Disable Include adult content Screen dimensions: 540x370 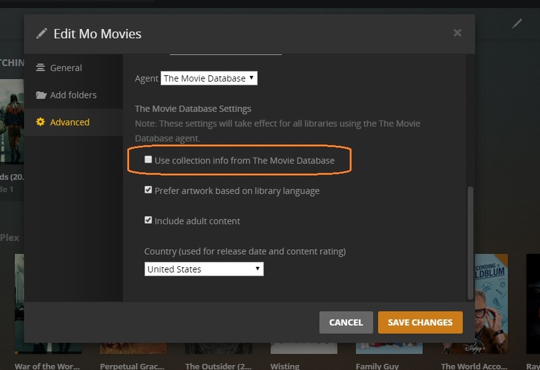click(148, 220)
